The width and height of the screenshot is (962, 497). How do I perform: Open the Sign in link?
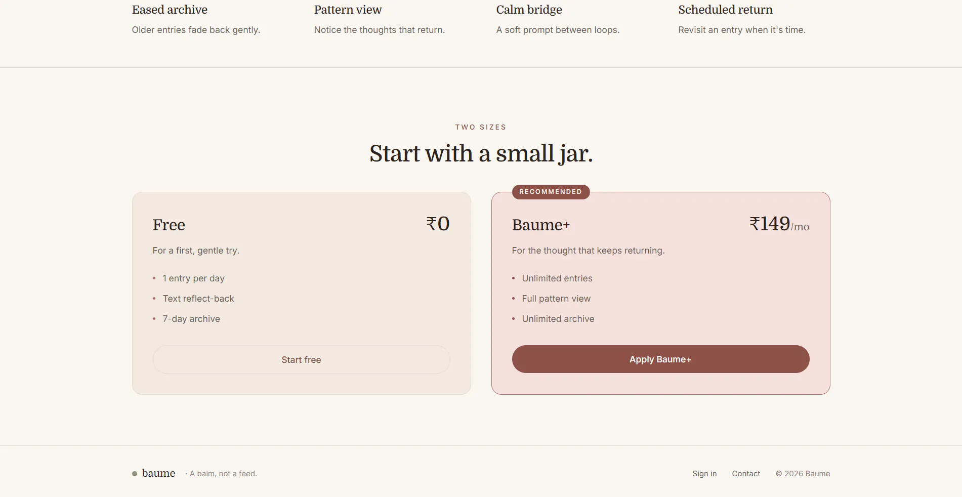tap(704, 474)
